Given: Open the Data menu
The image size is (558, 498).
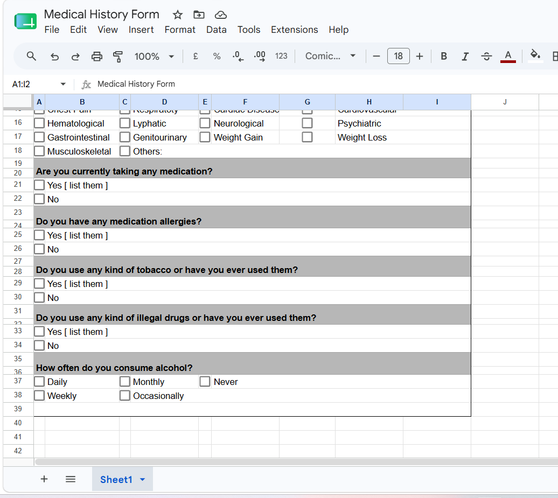Looking at the screenshot, I should tap(217, 30).
